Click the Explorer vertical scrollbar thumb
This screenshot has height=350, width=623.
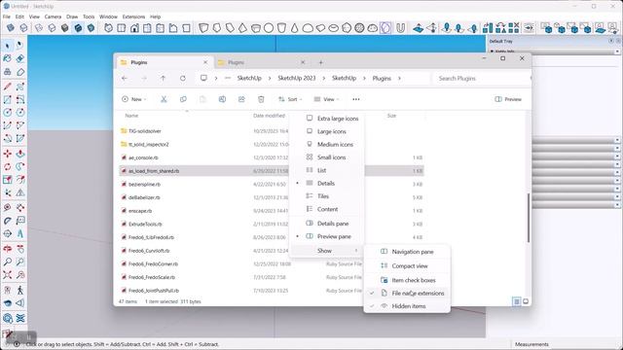[x=529, y=218]
